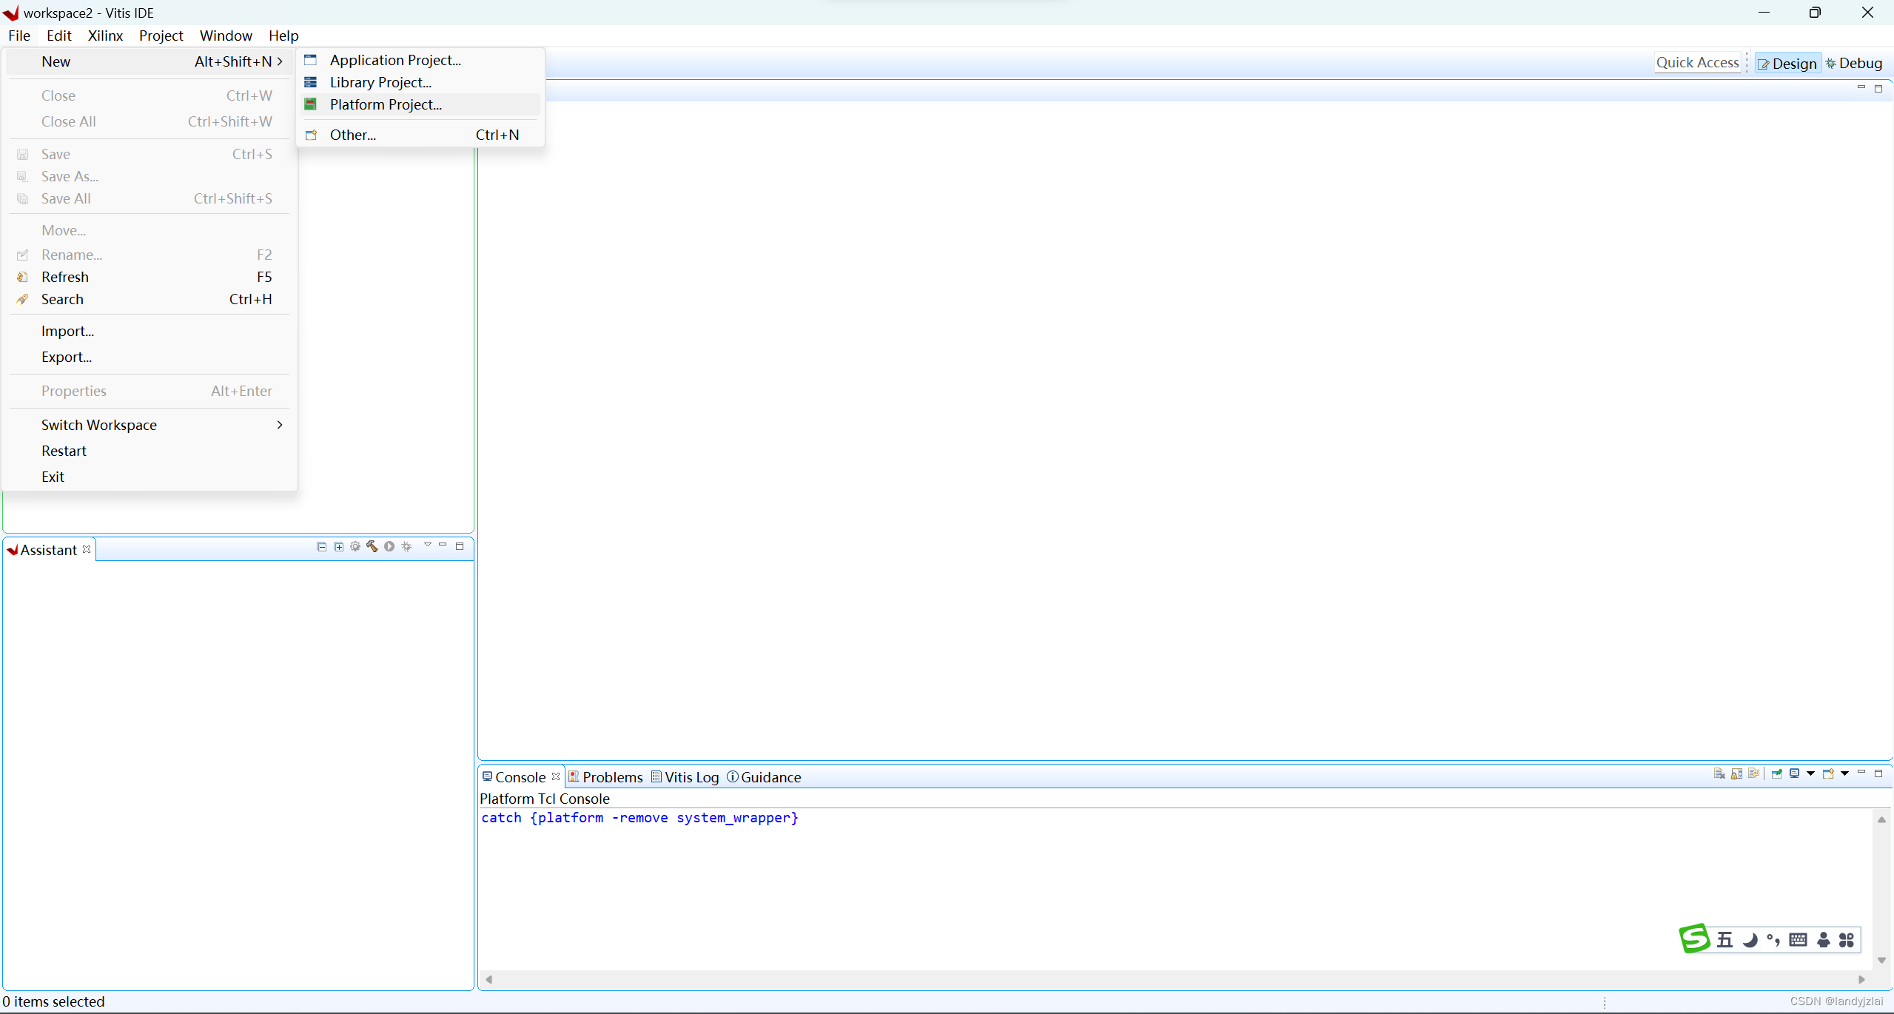Toggle the console Scroll Lock icon
The image size is (1894, 1014).
coord(1736,773)
